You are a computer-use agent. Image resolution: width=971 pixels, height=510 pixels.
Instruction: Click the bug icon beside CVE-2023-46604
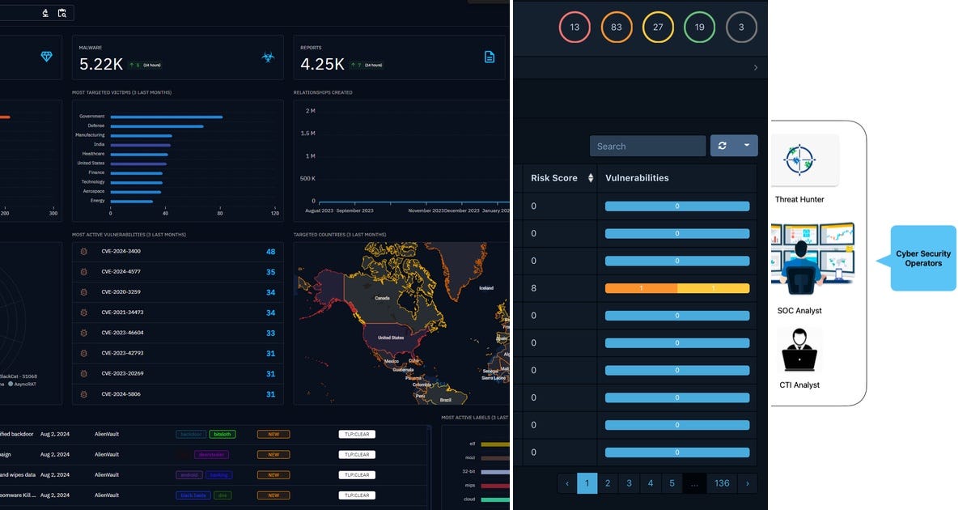point(83,333)
